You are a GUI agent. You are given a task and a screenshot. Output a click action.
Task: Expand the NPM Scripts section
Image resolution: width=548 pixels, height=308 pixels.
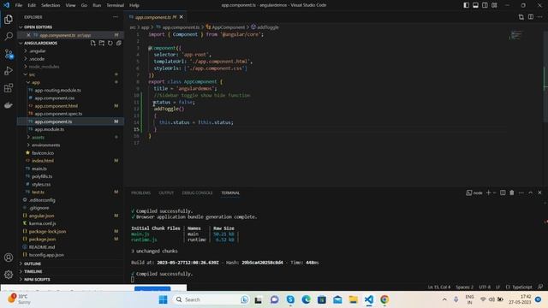click(x=37, y=280)
